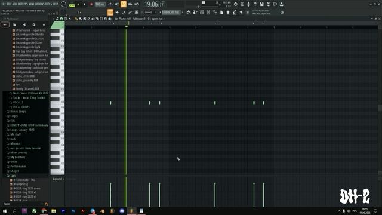Toggle wait for input to start

pos(117,4)
